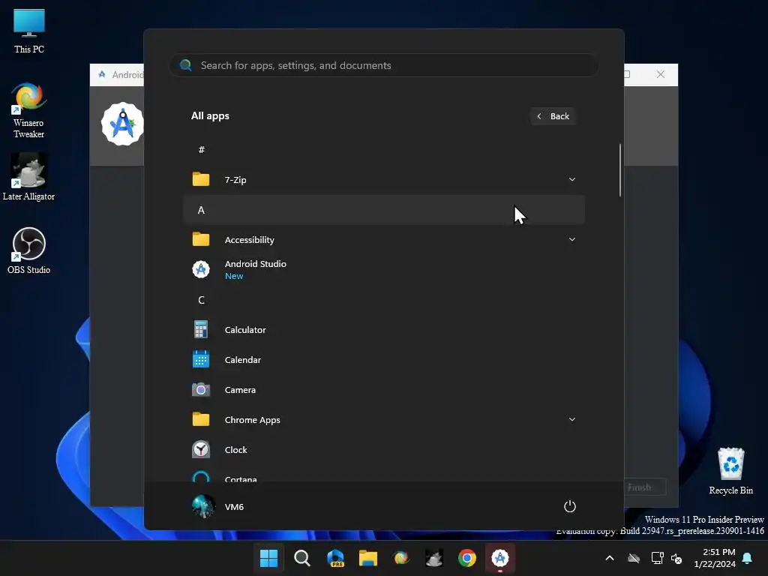Viewport: 768px width, 576px height.
Task: Launch Calculator app from the list
Action: (383, 330)
